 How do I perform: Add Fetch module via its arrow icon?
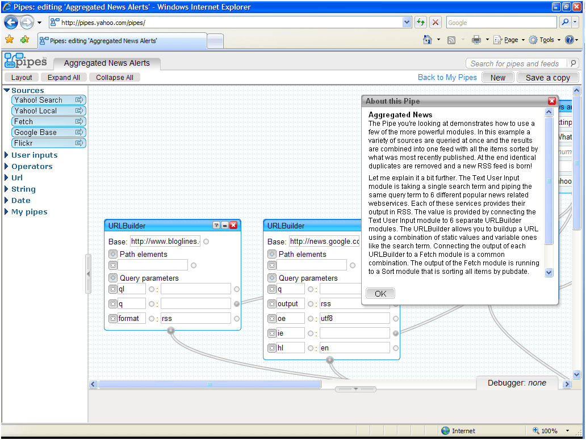79,122
